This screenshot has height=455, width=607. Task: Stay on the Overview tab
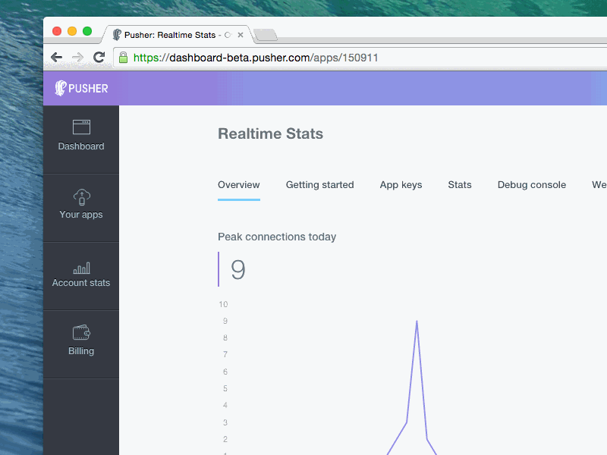(x=238, y=184)
